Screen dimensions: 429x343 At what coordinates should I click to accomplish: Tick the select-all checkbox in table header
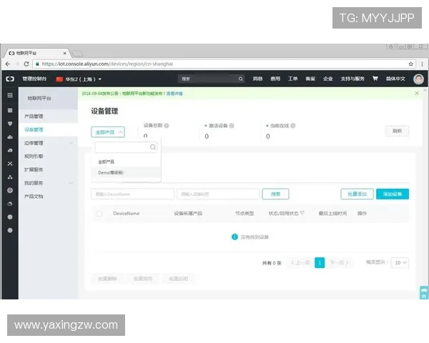(99, 214)
